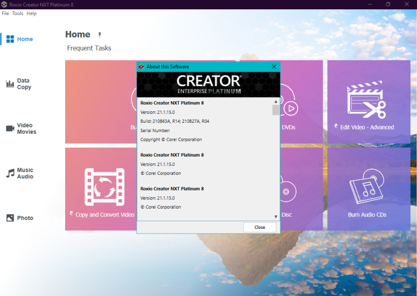Maximize the Roxio Creator window
The image size is (417, 296).
point(388,4)
